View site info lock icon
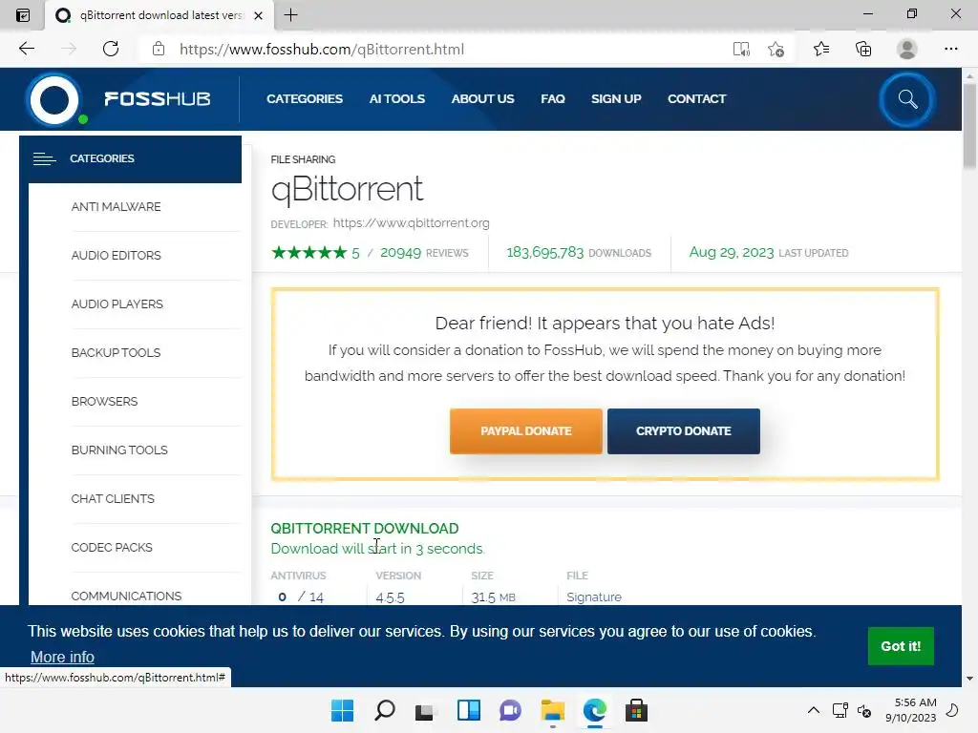978x733 pixels. [x=159, y=49]
